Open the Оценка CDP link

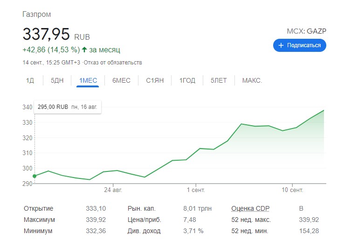[x=250, y=208]
